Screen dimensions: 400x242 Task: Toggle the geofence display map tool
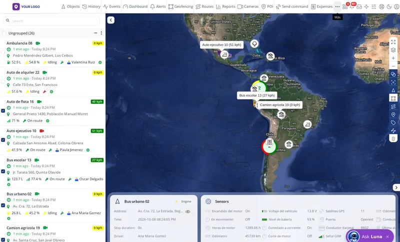click(x=393, y=98)
